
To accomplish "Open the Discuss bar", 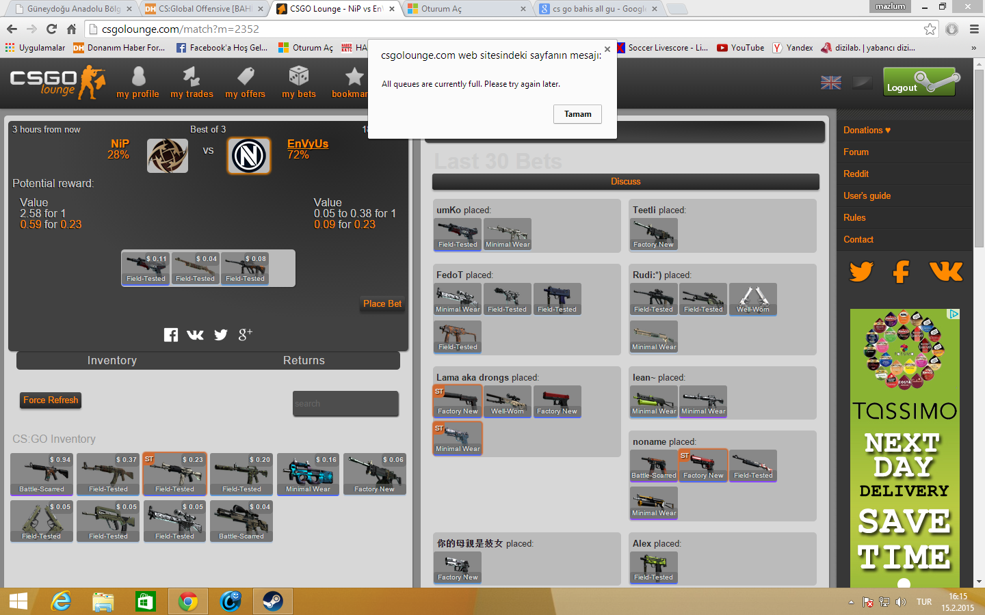I will click(626, 182).
